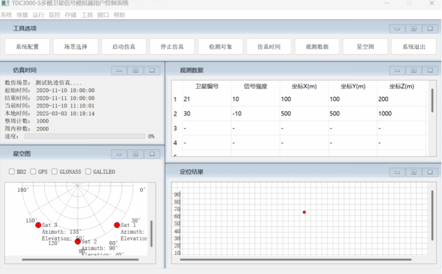This screenshot has width=442, height=274.
Task: Open the 监控 menu in menu bar
Action: pyautogui.click(x=55, y=15)
